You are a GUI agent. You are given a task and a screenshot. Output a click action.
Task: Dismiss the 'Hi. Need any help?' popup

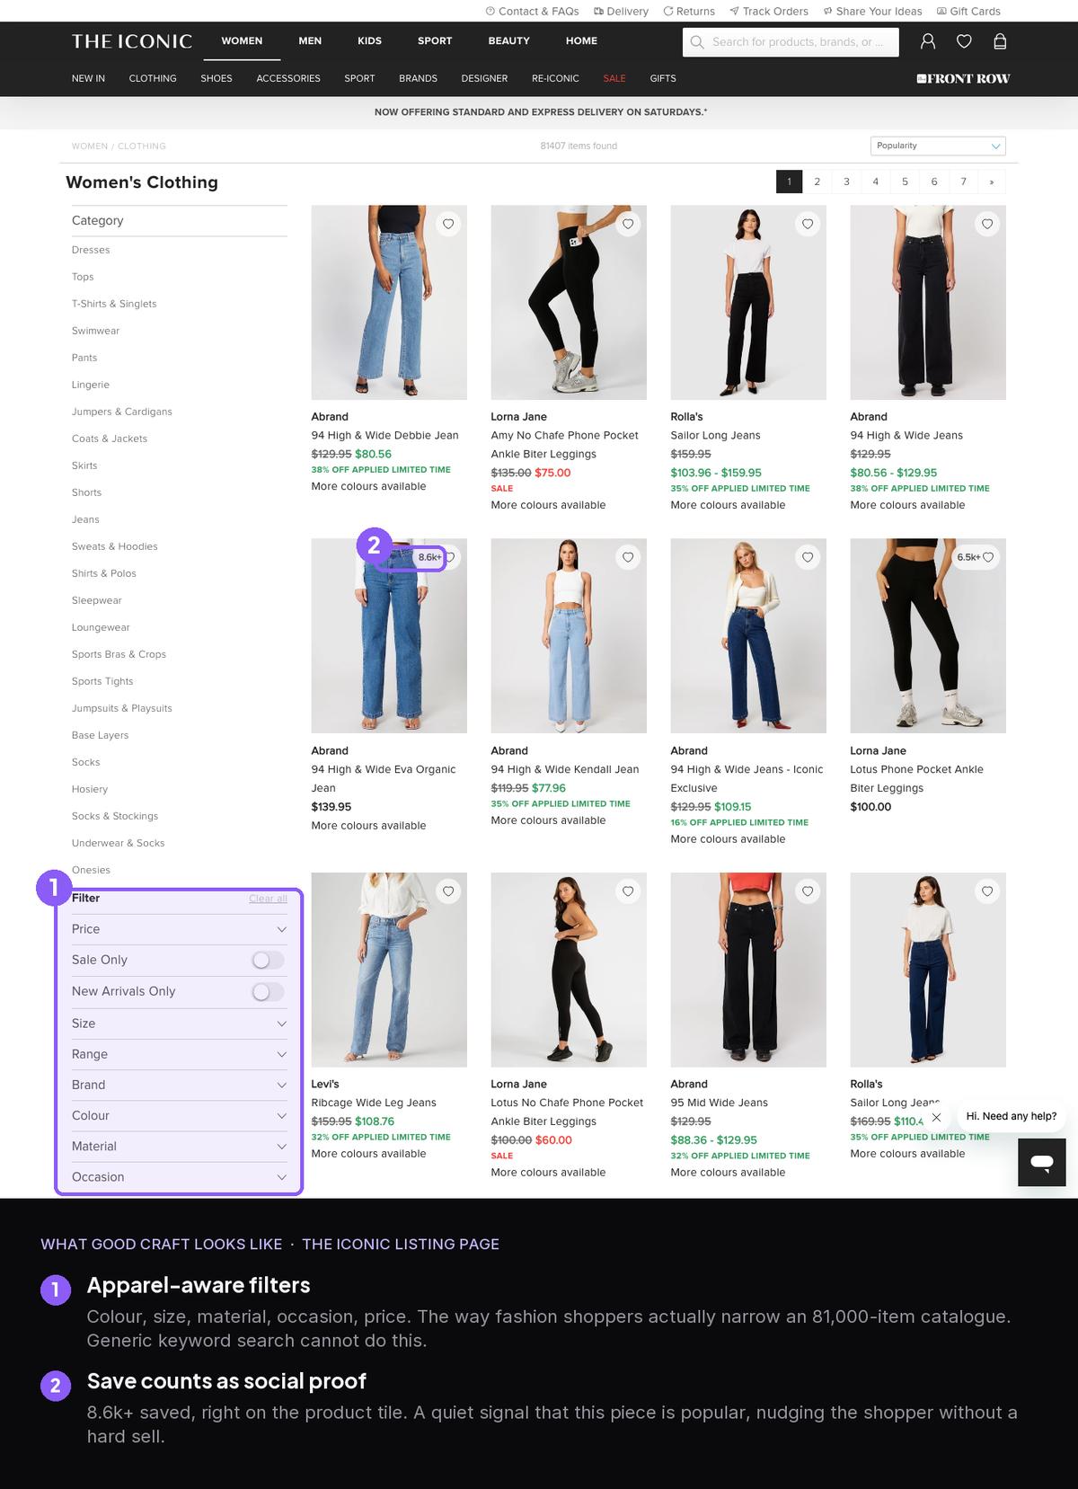point(936,1117)
